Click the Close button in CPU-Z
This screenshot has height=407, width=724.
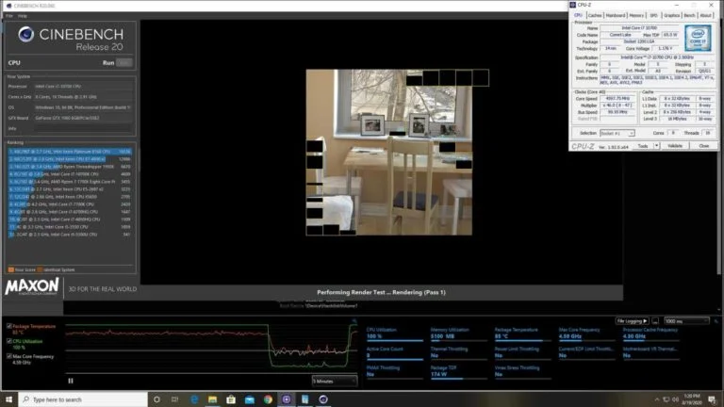pos(703,146)
